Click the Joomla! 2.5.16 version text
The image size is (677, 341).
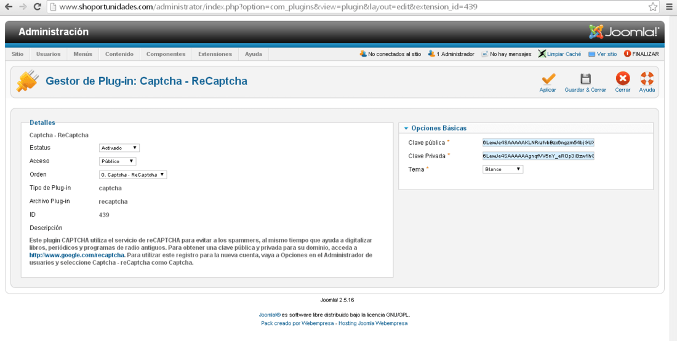click(337, 300)
